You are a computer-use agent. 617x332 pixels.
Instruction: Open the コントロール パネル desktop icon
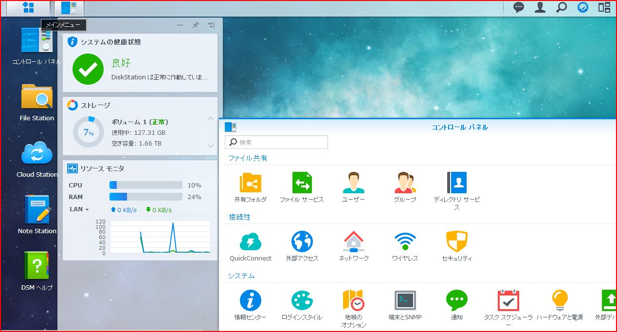(x=37, y=47)
